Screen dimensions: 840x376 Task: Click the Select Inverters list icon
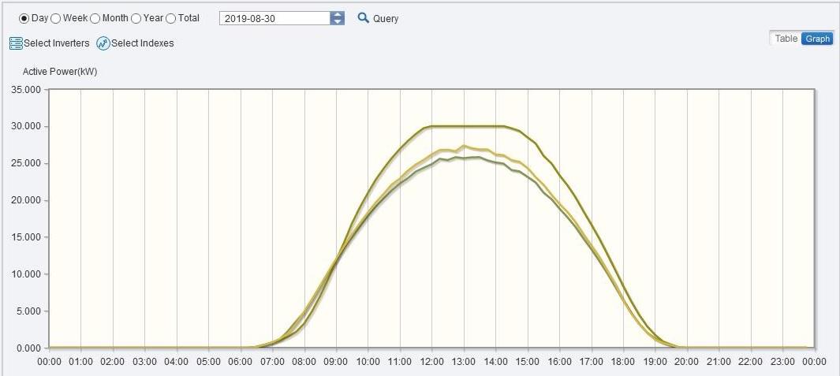pos(16,43)
